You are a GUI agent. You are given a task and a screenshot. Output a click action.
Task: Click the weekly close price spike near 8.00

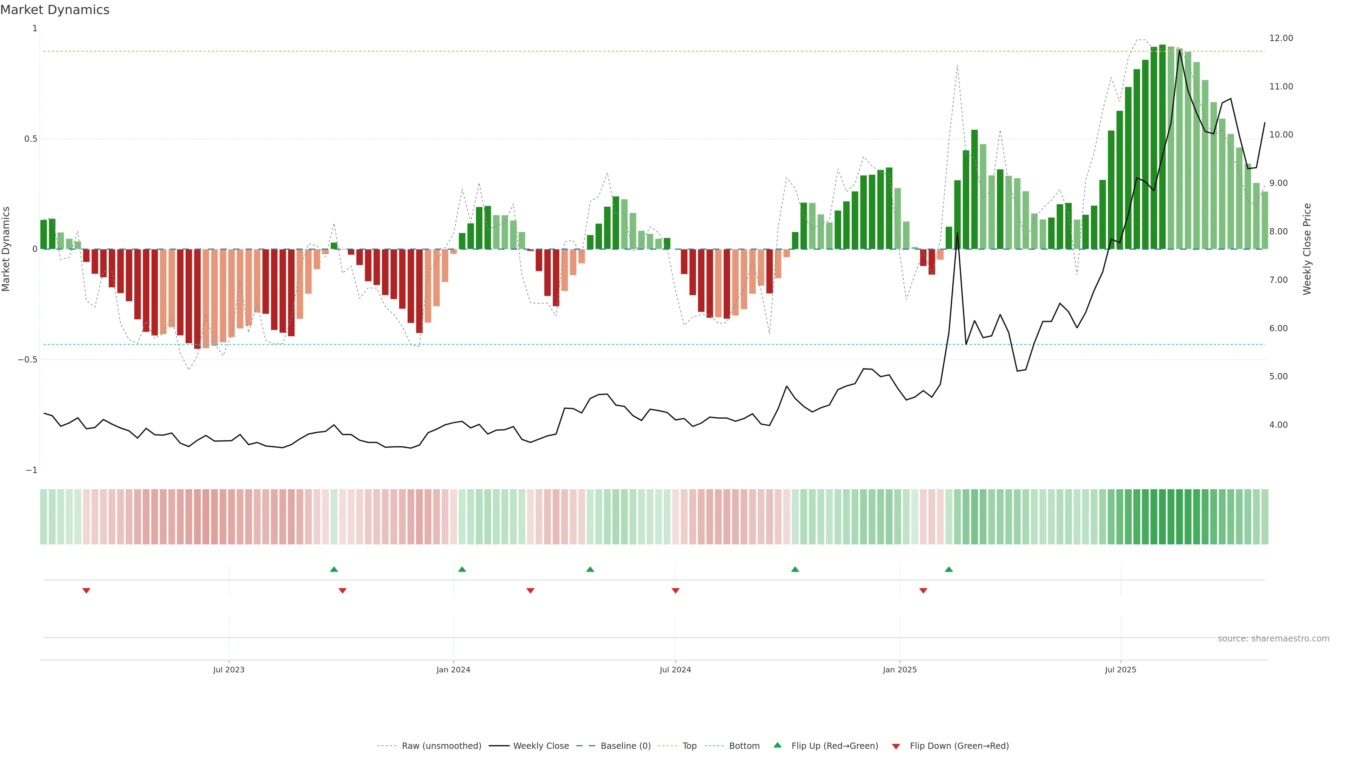(957, 233)
